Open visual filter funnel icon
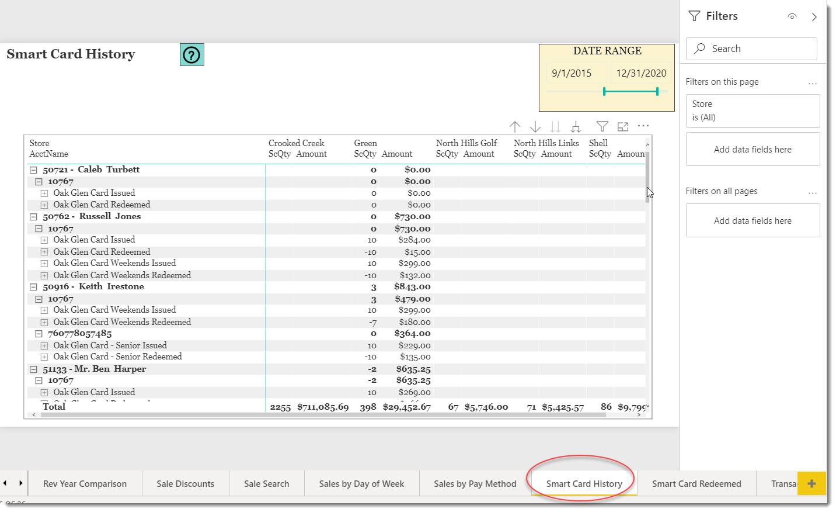 (x=602, y=126)
